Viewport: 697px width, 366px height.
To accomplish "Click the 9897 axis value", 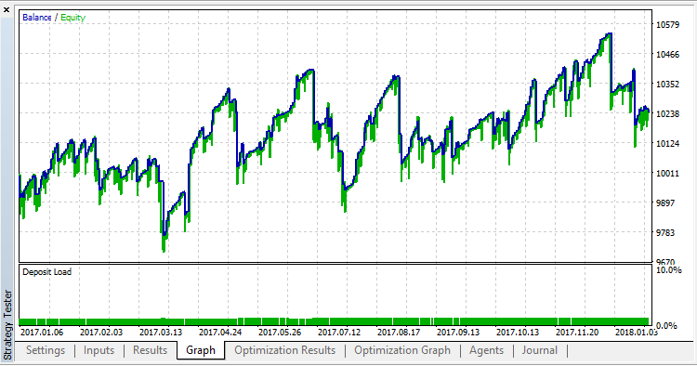I will 665,203.
